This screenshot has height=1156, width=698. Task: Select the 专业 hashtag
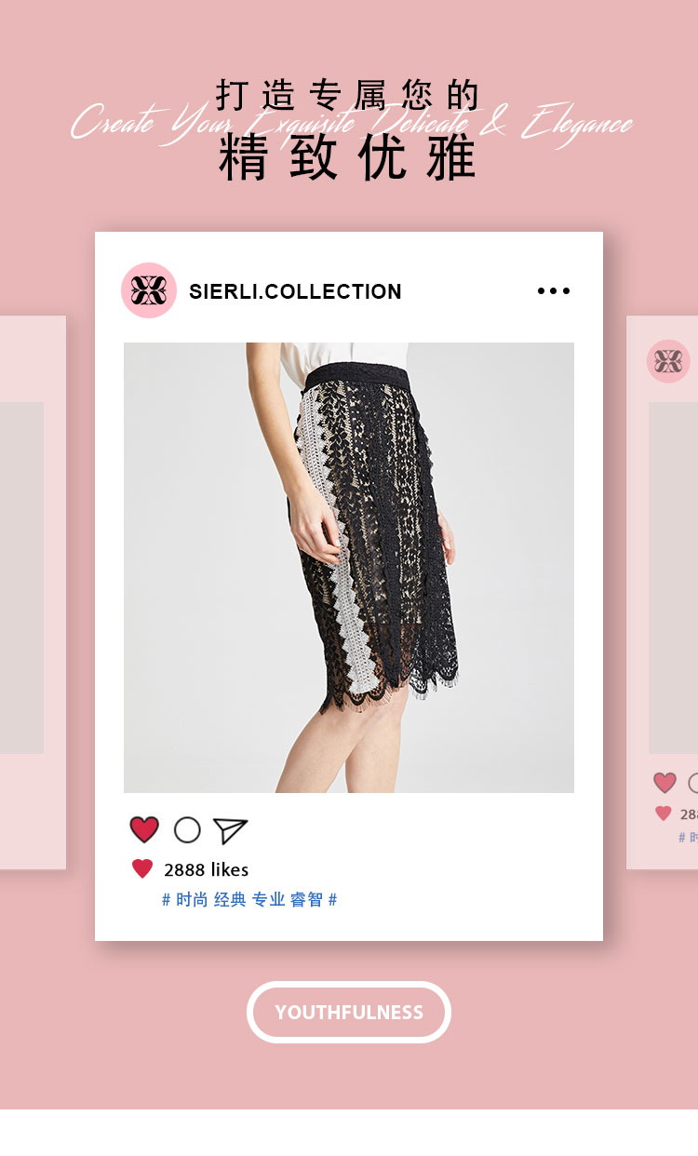click(x=269, y=900)
